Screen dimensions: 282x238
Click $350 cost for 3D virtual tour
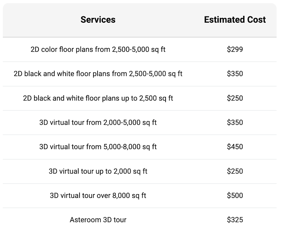point(235,123)
